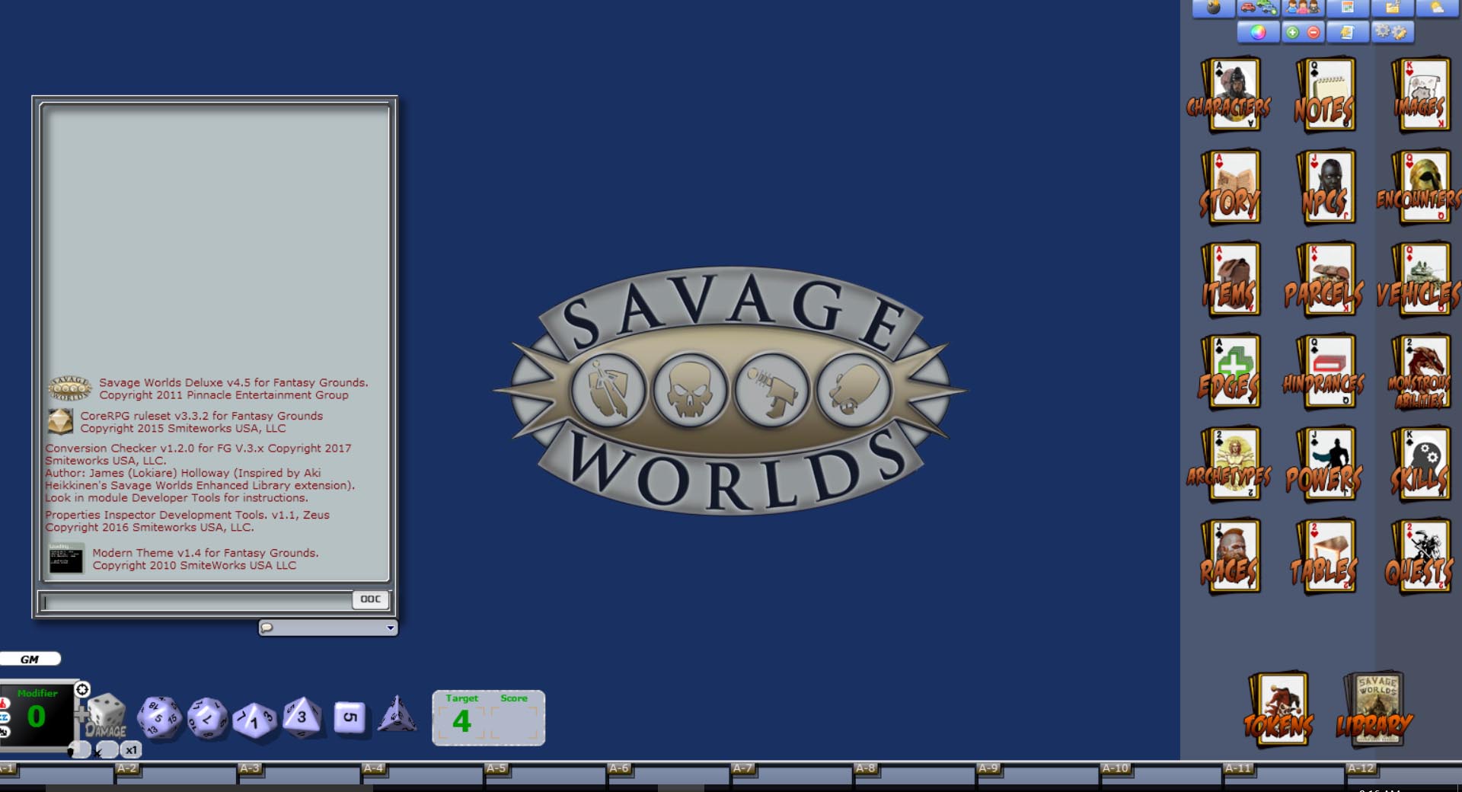Image resolution: width=1462 pixels, height=792 pixels.
Task: Pick the d10 die
Action: coord(254,720)
